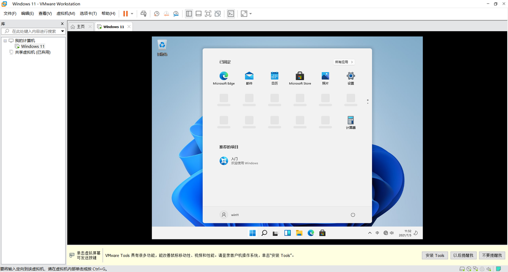
Task: Click the hard disk status bar icon
Action: [462, 269]
